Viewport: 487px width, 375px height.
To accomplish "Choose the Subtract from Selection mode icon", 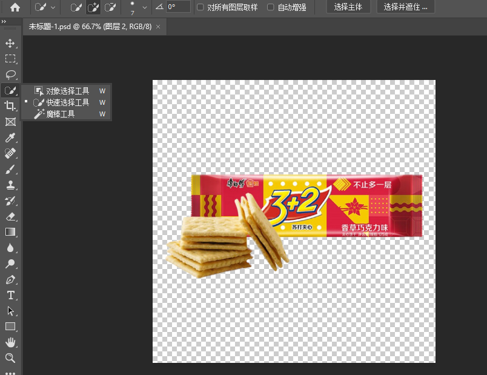I will coord(110,7).
